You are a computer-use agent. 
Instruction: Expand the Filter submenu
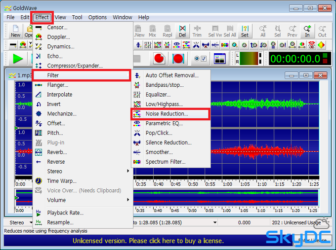(x=82, y=75)
